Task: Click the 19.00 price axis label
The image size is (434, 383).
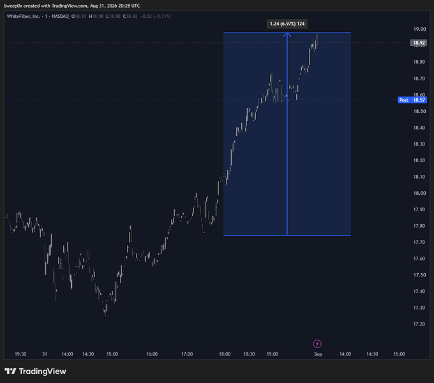Action: coord(419,29)
